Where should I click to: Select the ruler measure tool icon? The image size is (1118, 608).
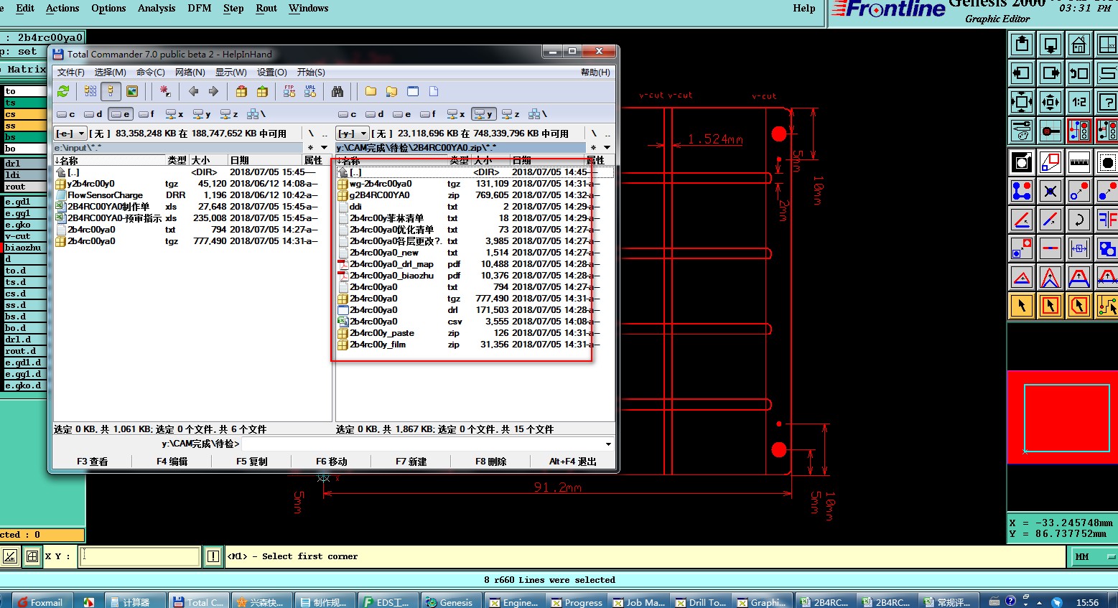pos(1079,162)
